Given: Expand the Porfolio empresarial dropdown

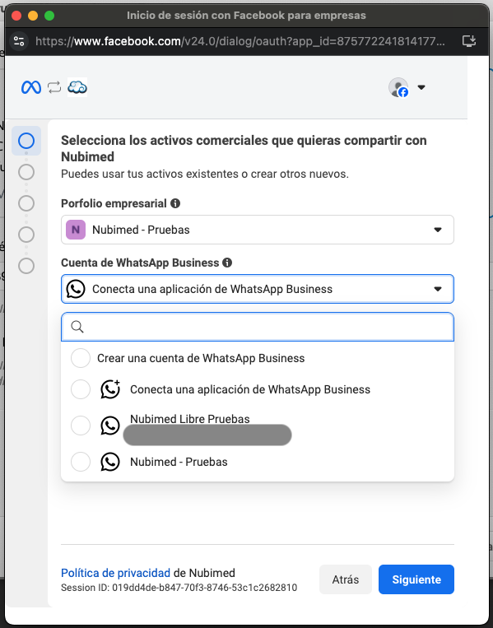Looking at the screenshot, I should click(x=258, y=230).
